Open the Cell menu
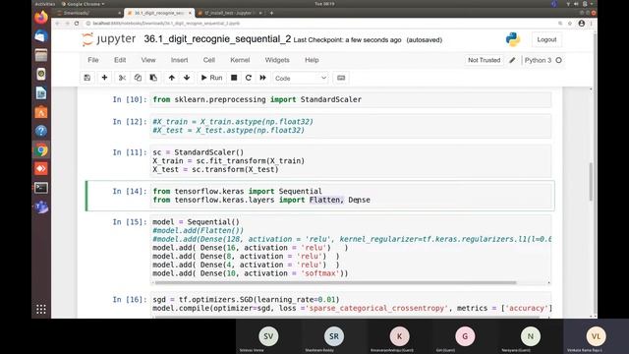This screenshot has height=354, width=629. click(x=209, y=60)
